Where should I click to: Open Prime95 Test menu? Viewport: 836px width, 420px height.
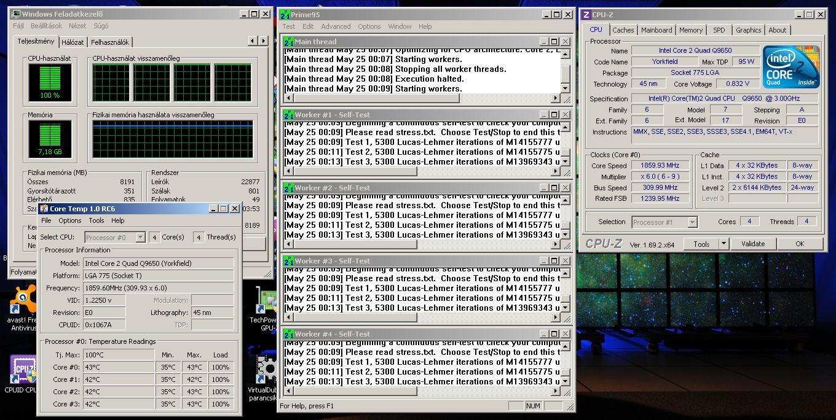pos(289,26)
